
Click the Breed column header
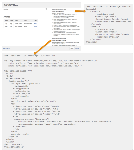pyautogui.click(x=16, y=21)
